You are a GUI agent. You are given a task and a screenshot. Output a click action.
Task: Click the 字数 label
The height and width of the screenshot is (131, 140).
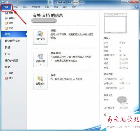(106, 51)
